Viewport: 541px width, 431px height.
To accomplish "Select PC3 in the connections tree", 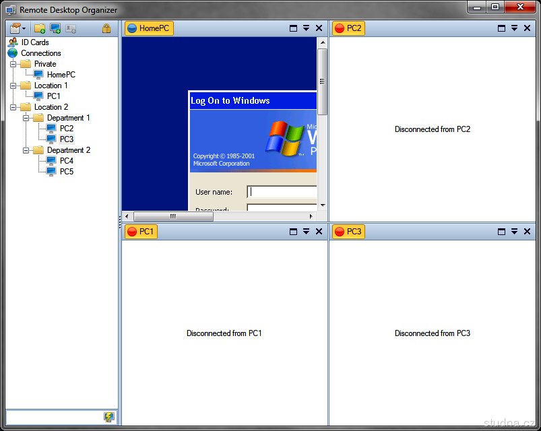I will pos(67,139).
